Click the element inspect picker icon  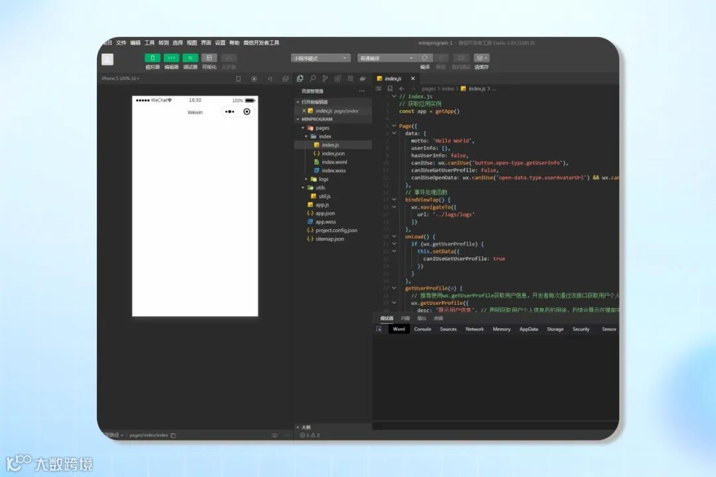379,329
